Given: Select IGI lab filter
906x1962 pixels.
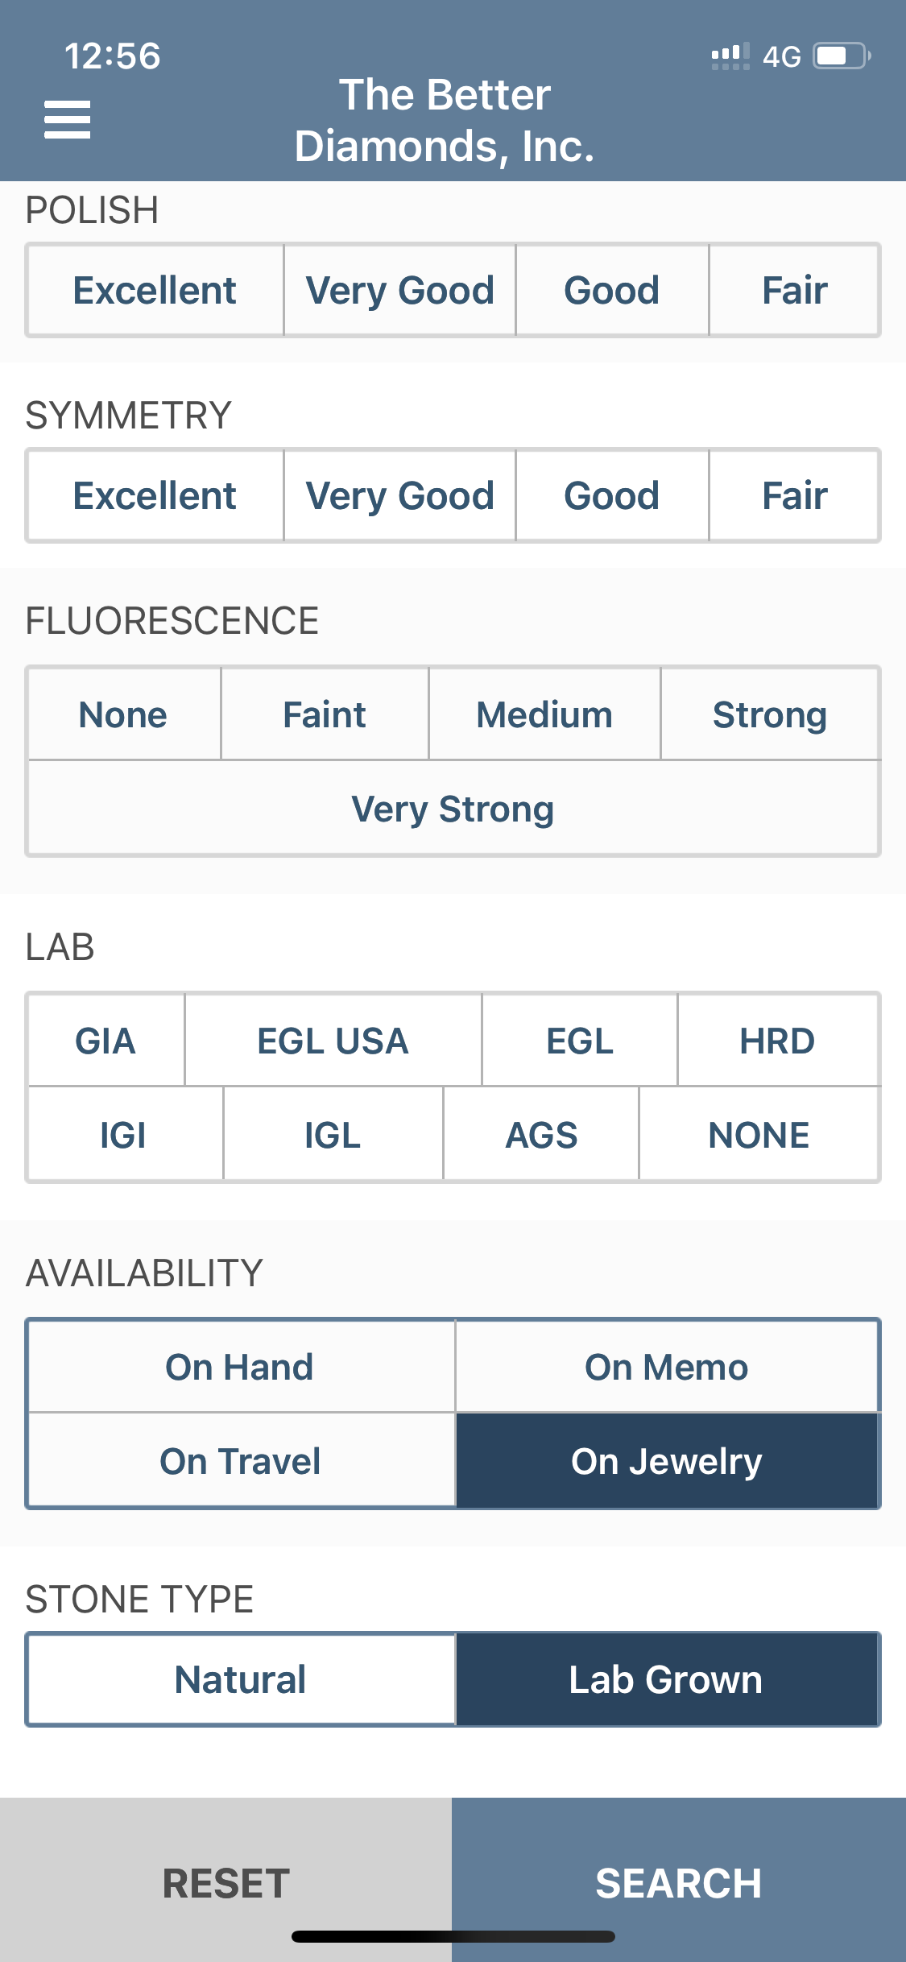Looking at the screenshot, I should click(125, 1135).
